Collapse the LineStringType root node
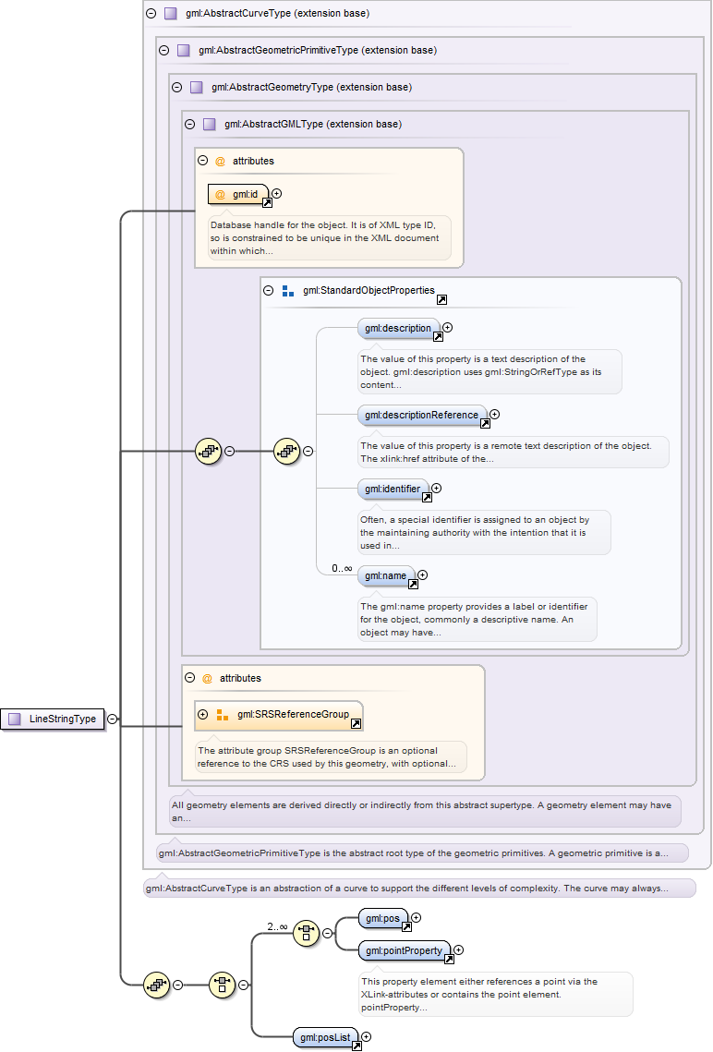Viewport: 713px width, 1052px height. point(112,719)
